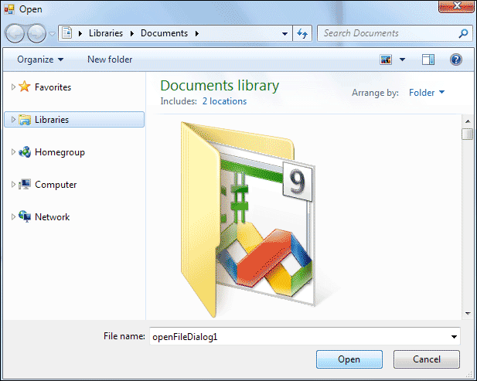Select Network in the navigation pane

[x=52, y=217]
